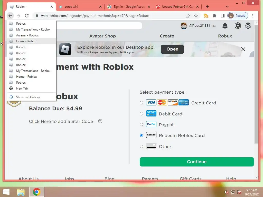Screen dimensions: 263x197
Task: Bookmark this page with the star icon
Action: point(196,16)
